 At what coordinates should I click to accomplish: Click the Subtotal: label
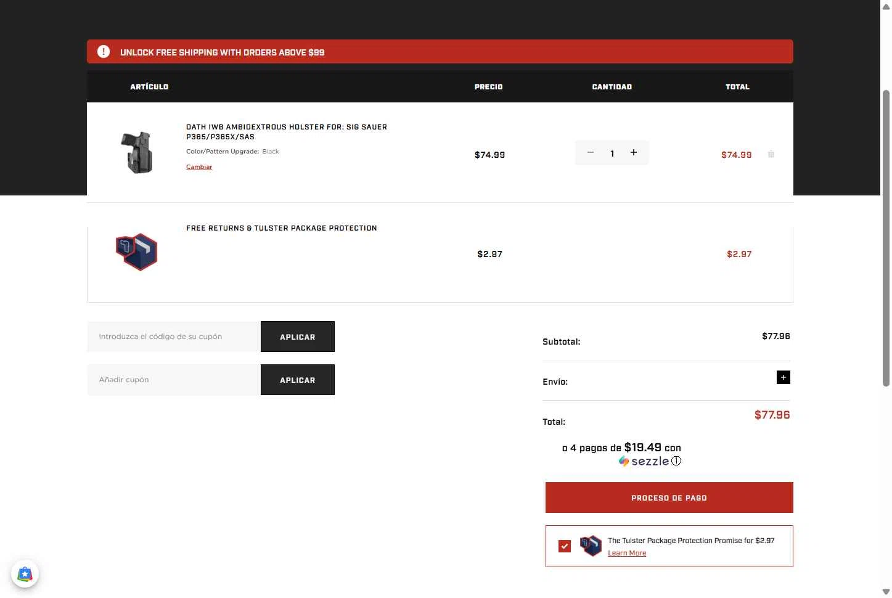click(x=562, y=342)
